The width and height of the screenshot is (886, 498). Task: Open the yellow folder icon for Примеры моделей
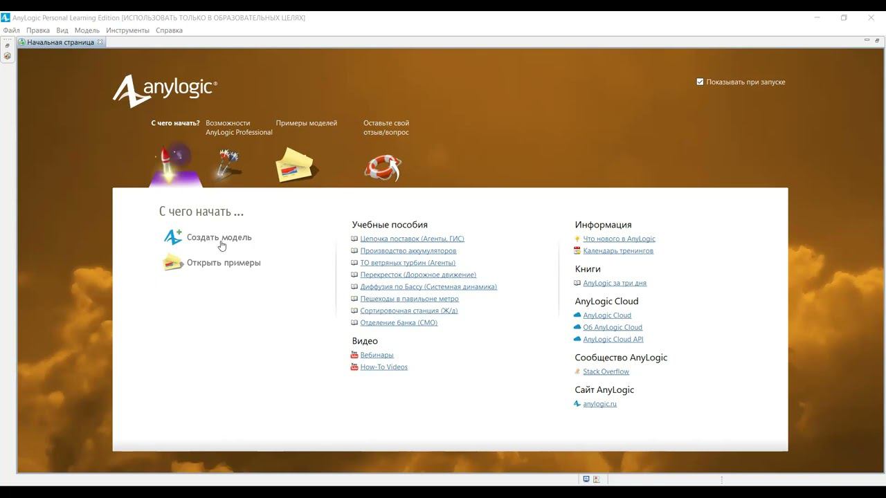296,165
